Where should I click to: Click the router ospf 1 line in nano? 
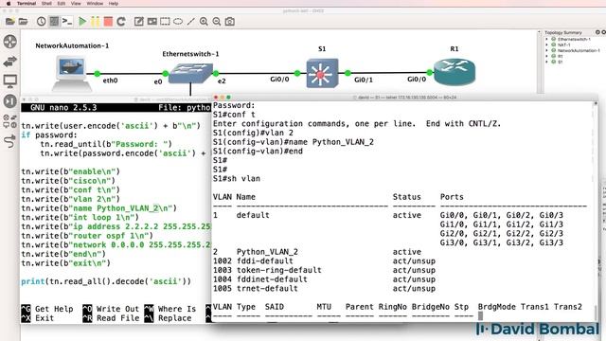tap(87, 236)
